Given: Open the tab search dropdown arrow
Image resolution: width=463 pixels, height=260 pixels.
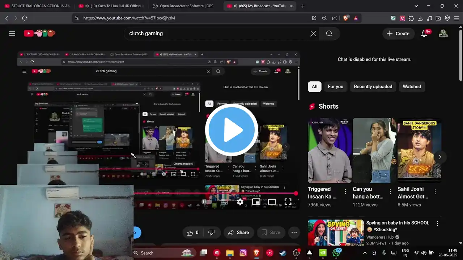Looking at the screenshot, I should coord(416,6).
